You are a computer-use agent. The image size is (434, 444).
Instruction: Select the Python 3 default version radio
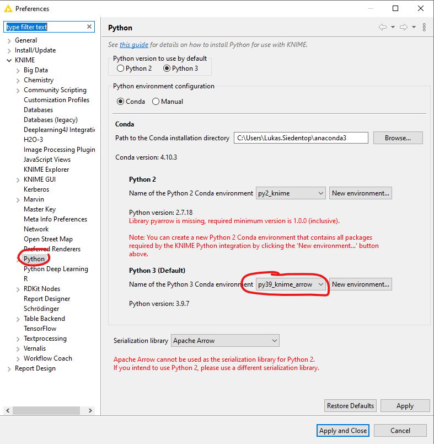(x=167, y=68)
